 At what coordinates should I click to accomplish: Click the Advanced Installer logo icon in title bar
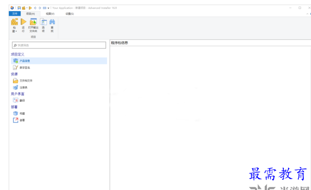[x=12, y=8]
